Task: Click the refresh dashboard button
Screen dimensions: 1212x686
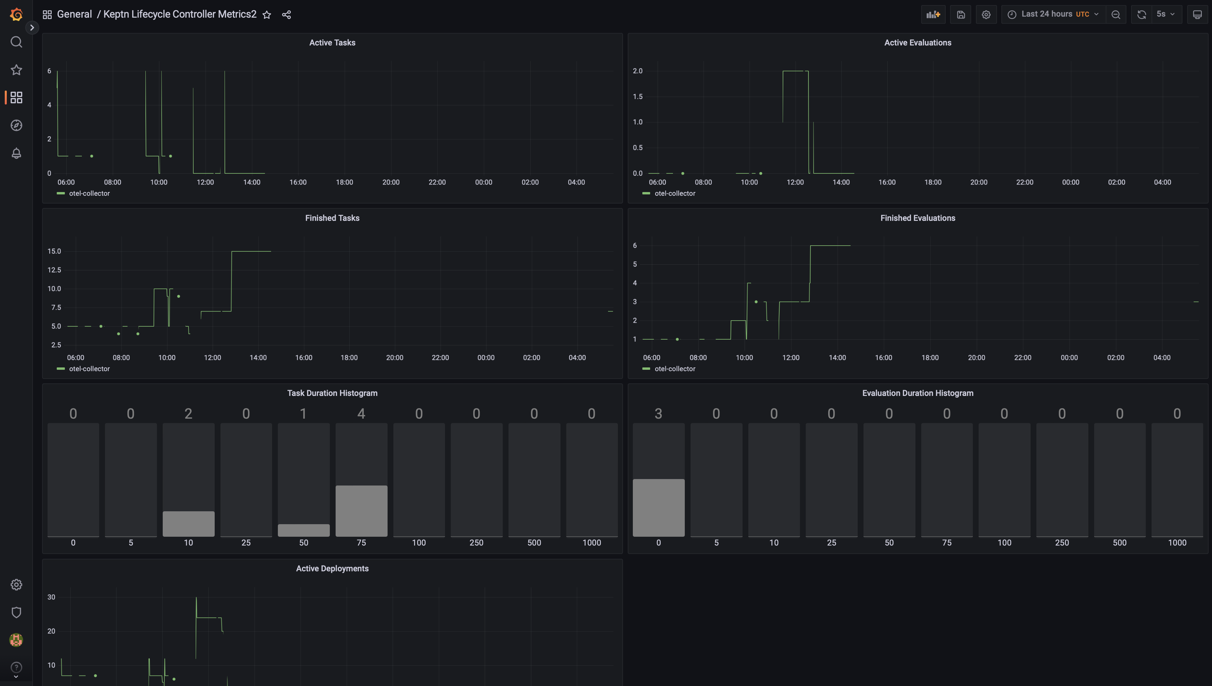Action: coord(1141,15)
